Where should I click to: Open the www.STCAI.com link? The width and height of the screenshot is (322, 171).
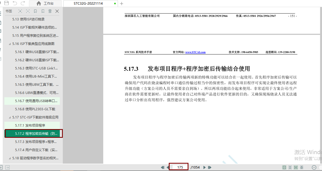195,52
